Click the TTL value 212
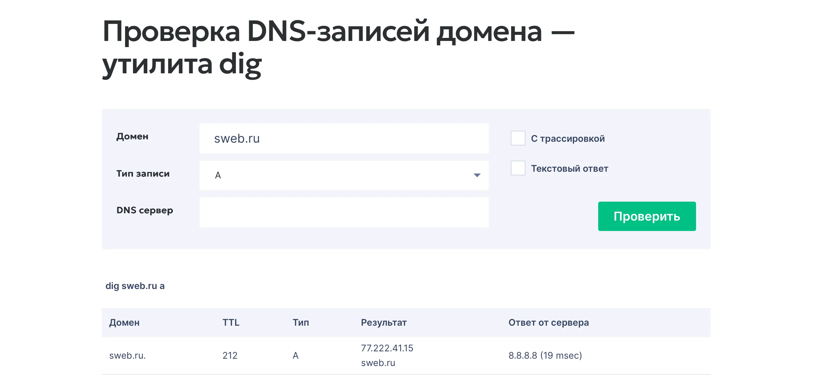This screenshot has height=388, width=840. (230, 355)
